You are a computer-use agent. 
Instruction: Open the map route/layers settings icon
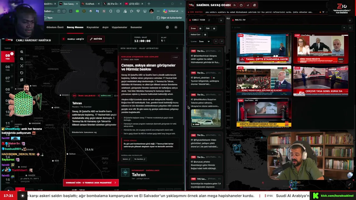coord(22,80)
